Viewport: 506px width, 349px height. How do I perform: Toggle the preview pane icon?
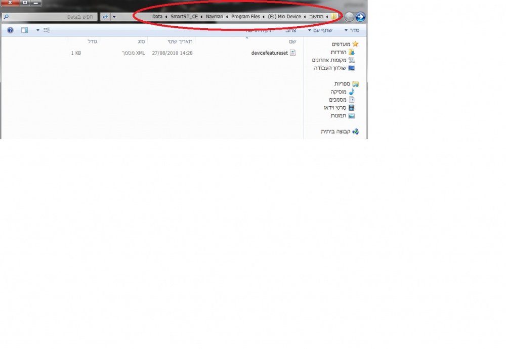24,30
